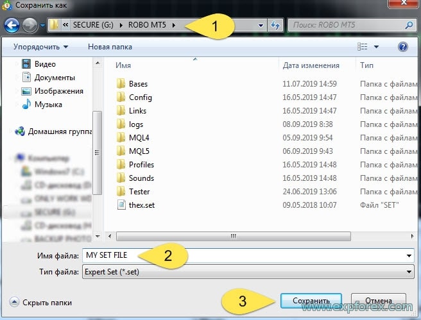Image resolution: width=421 pixels, height=320 pixels.
Task: Click the search magnifier icon
Action: click(409, 26)
